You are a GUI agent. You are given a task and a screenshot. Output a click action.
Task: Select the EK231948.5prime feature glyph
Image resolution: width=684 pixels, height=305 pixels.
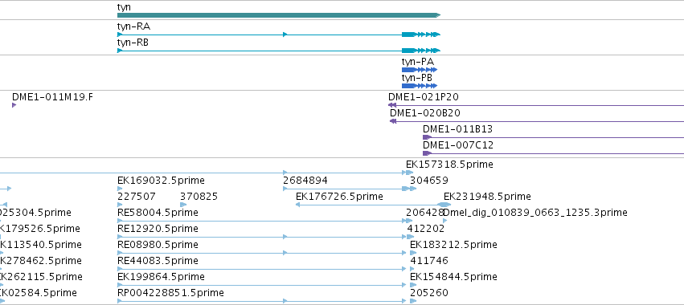tap(444, 205)
